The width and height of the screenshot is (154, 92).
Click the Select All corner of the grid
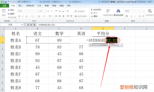(2, 28)
